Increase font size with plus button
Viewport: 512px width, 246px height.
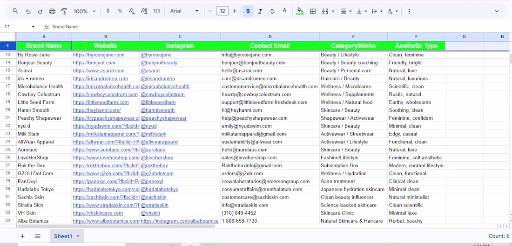(235, 11)
